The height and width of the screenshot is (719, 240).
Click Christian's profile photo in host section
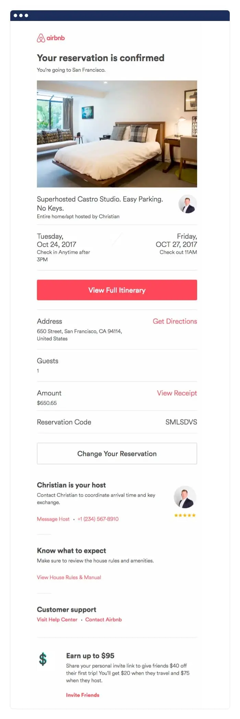point(185,497)
